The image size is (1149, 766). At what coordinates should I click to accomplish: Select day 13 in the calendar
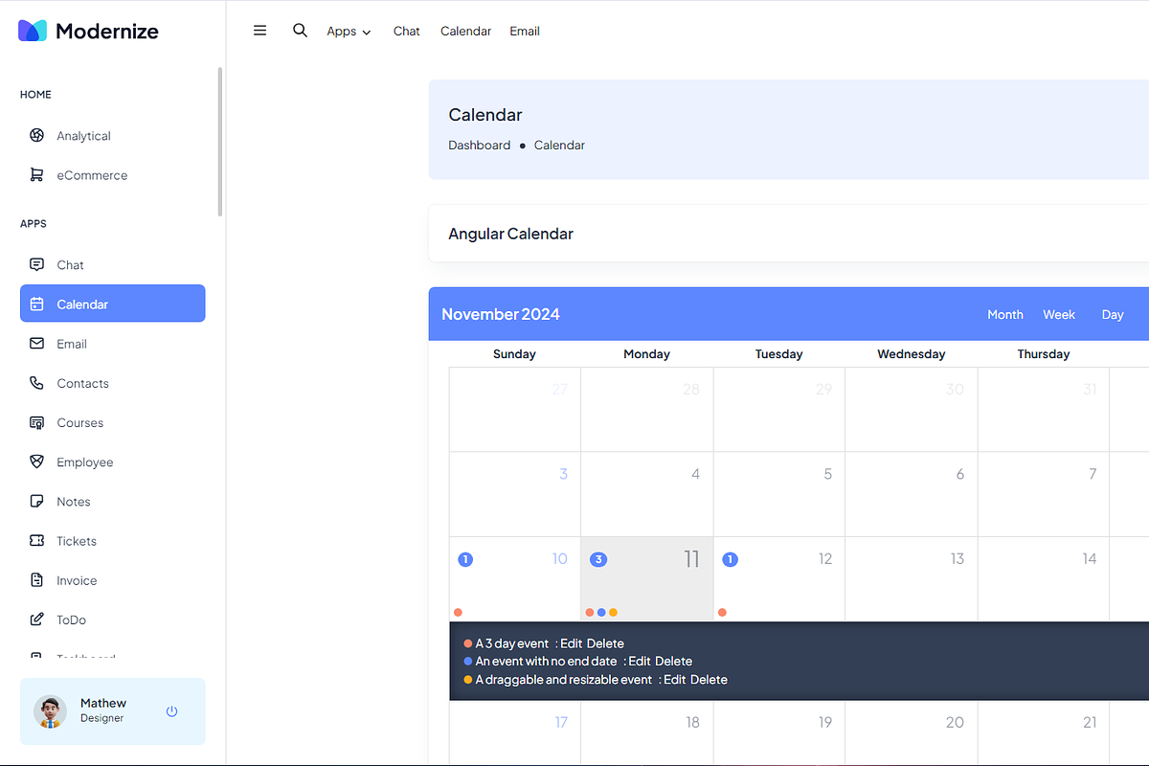click(x=912, y=578)
